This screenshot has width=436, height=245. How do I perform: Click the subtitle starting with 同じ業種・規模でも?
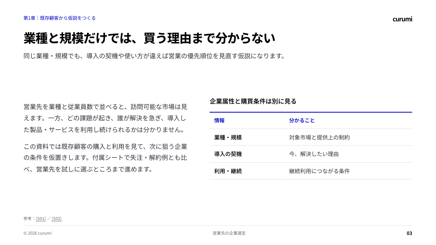(155, 56)
